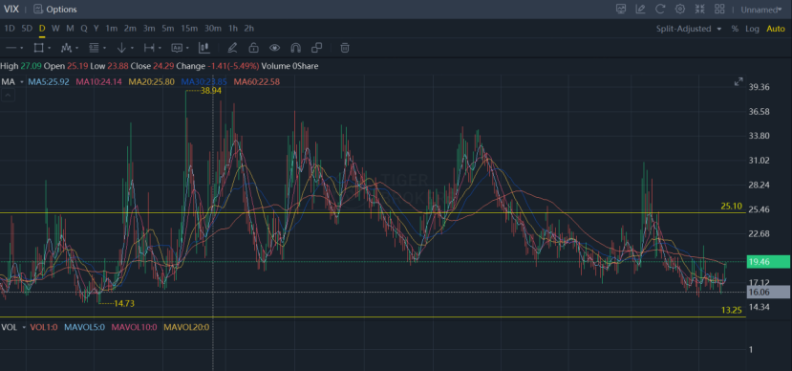This screenshot has height=371, width=792.
Task: Click the MA20:25.80 legend label
Action: tap(152, 82)
